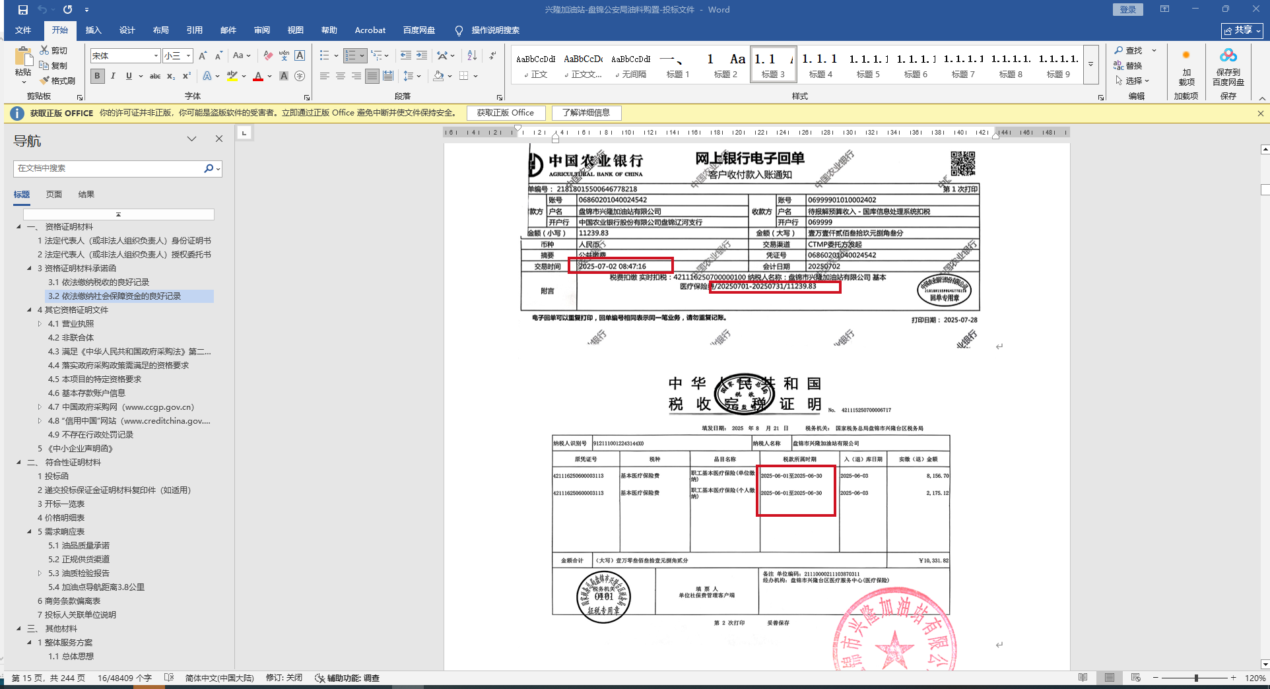Image resolution: width=1270 pixels, height=689 pixels.
Task: Activate the Format Painter (格式刷)
Action: pos(57,81)
